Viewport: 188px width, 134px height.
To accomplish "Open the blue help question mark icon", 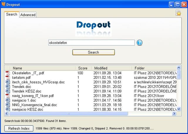I will pos(140,43).
